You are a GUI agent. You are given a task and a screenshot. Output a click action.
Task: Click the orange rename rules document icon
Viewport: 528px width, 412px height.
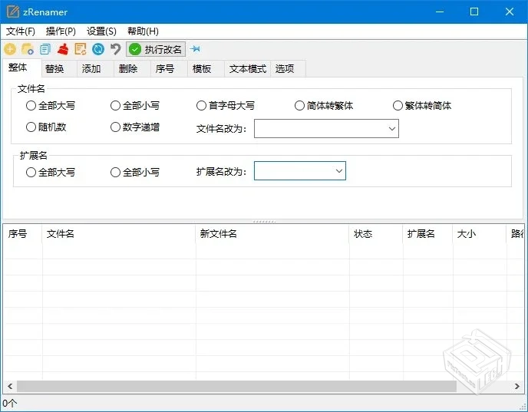[81, 49]
